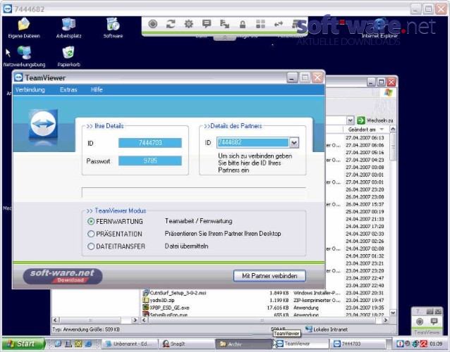Image resolution: width=450 pixels, height=352 pixels.
Task: Click the close-session icon in remote toolbar
Action: click(x=152, y=24)
